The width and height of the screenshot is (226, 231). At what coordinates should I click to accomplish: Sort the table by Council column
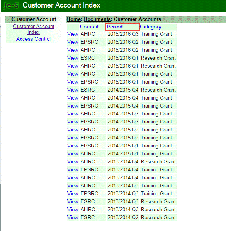pos(89,27)
